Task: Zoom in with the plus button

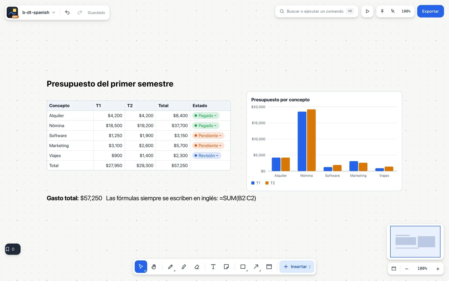Action: click(x=438, y=269)
